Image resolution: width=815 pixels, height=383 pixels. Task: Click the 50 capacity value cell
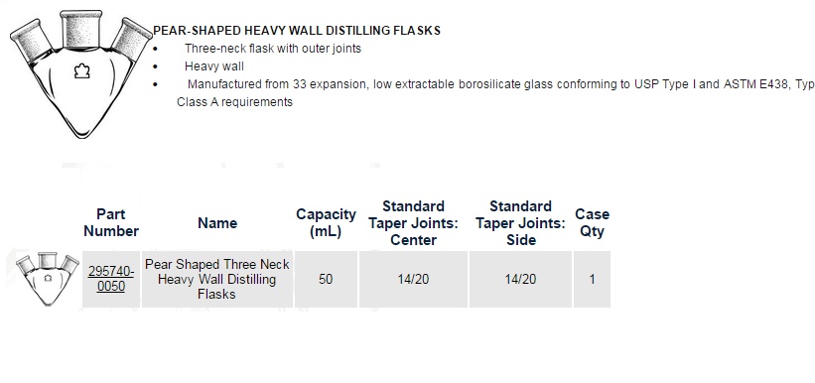point(326,279)
